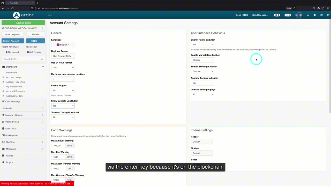Open the Switch Account dropdown arrow
Screen dimensions: 331x186
22,41
